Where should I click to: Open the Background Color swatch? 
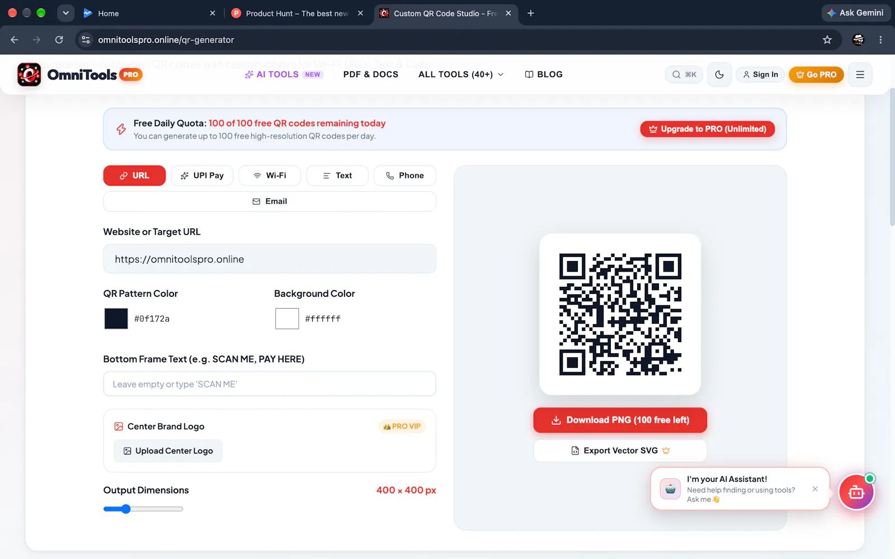pyautogui.click(x=287, y=319)
